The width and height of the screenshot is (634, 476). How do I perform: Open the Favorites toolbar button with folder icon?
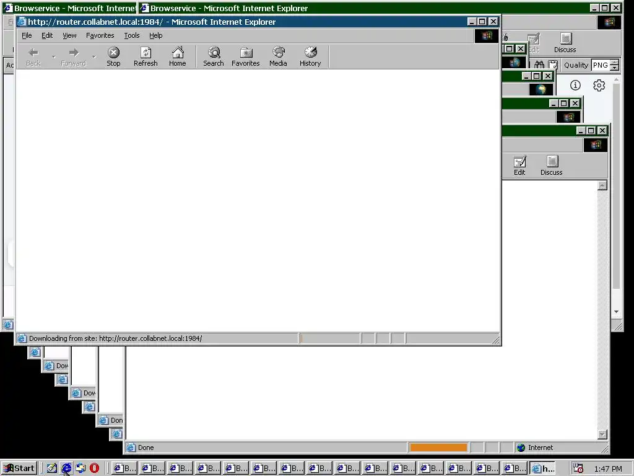coord(245,56)
